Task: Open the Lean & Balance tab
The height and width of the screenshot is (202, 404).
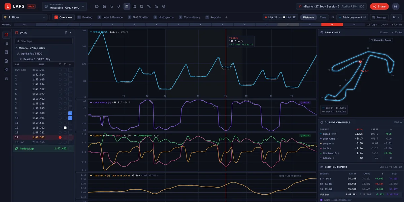Action: click(110, 17)
